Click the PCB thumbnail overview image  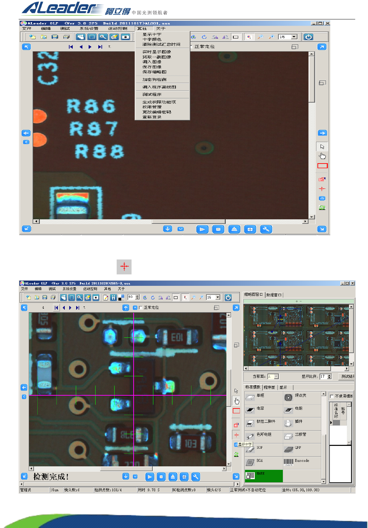coord(296,335)
